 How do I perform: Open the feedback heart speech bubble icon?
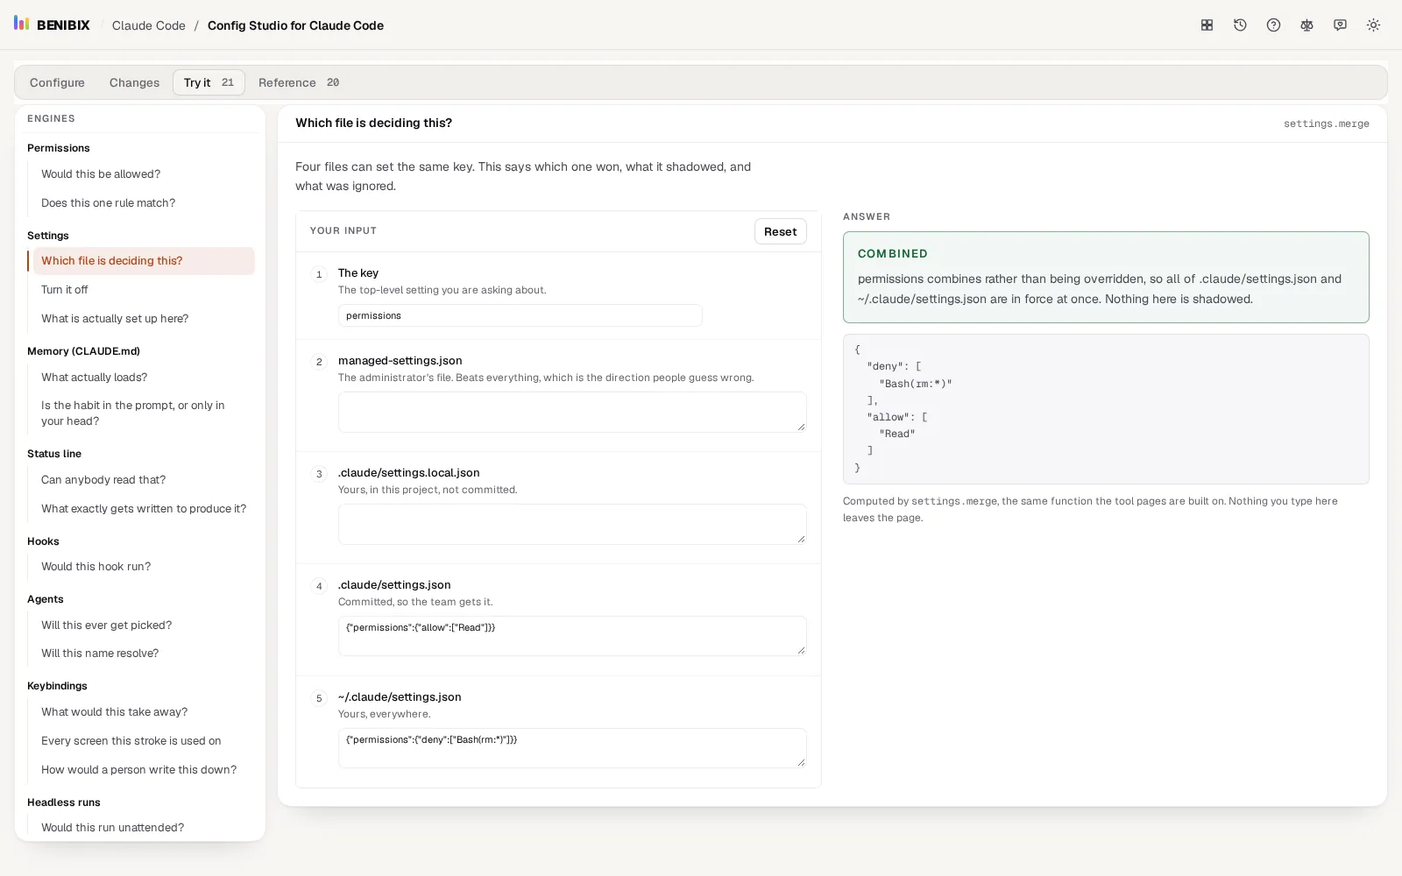(x=1340, y=25)
